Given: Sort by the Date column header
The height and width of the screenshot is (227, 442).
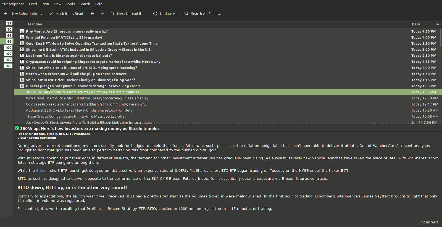Looking at the screenshot, I should [x=416, y=24].
